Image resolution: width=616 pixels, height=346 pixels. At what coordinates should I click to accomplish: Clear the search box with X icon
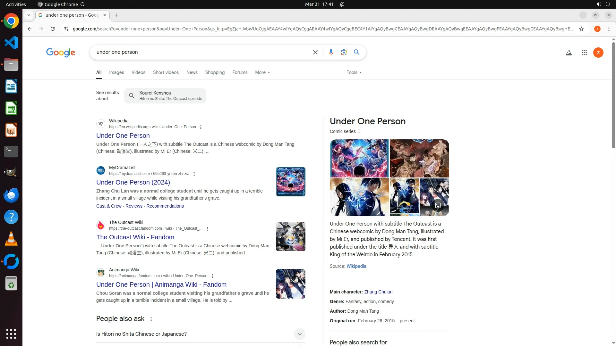(315, 52)
